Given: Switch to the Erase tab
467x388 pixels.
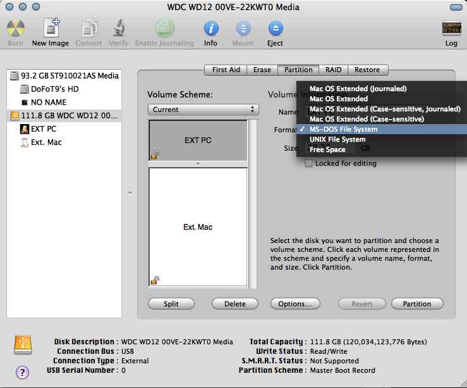Looking at the screenshot, I should (x=262, y=70).
